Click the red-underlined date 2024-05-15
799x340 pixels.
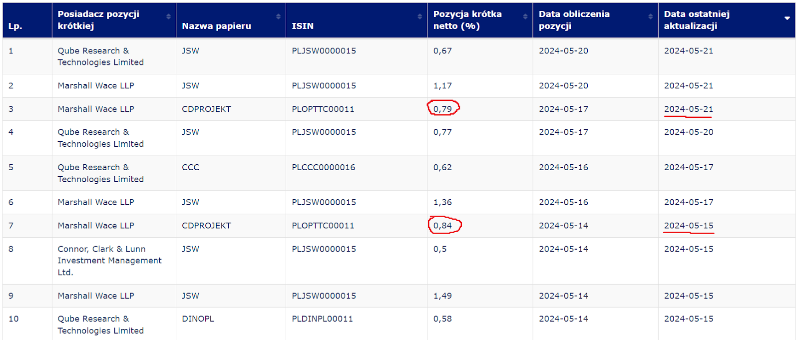tap(688, 226)
